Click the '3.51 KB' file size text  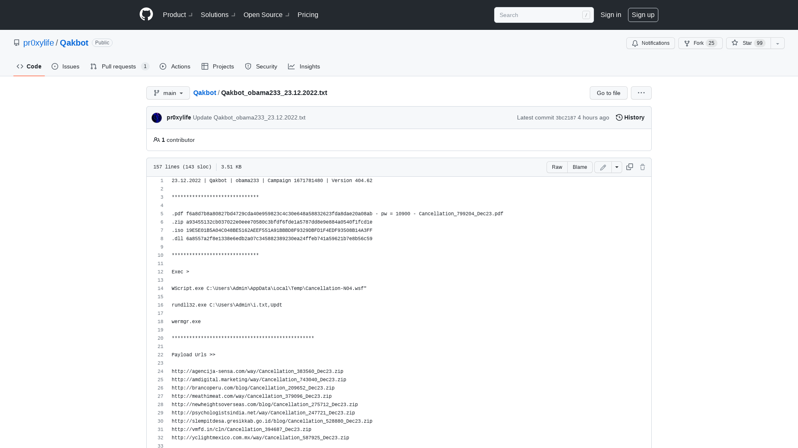[231, 167]
